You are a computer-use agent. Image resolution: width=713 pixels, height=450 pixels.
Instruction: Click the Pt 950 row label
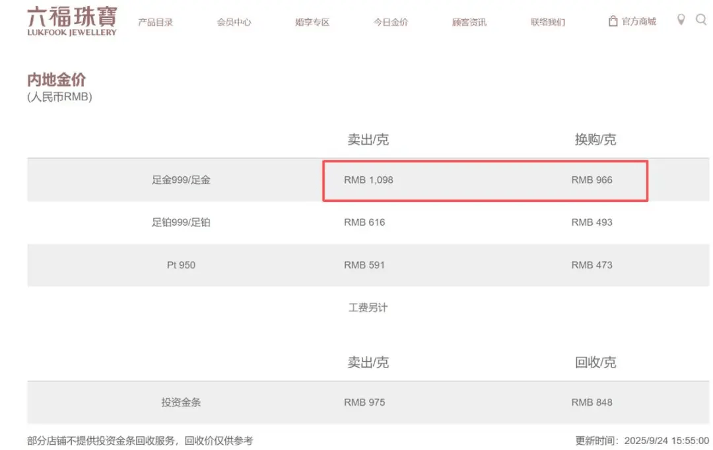(x=181, y=265)
